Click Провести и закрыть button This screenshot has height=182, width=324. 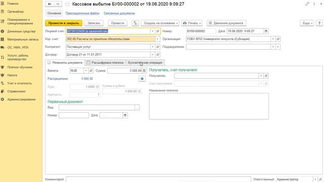[x=64, y=23]
